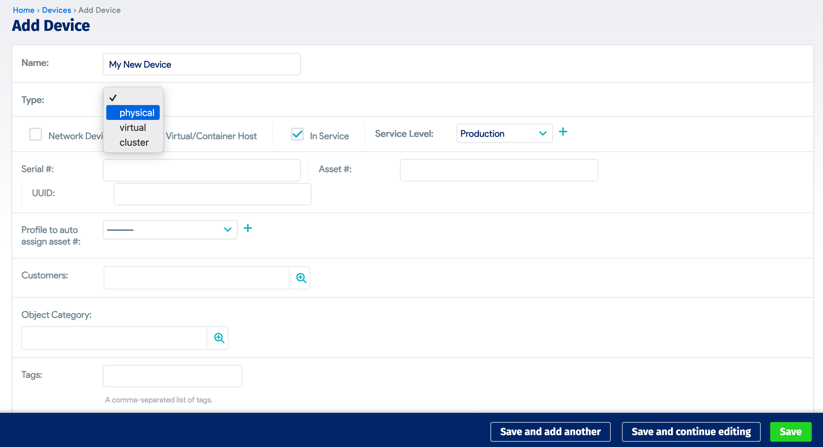Choose virtual from the Type options
The image size is (823, 447).
(133, 128)
